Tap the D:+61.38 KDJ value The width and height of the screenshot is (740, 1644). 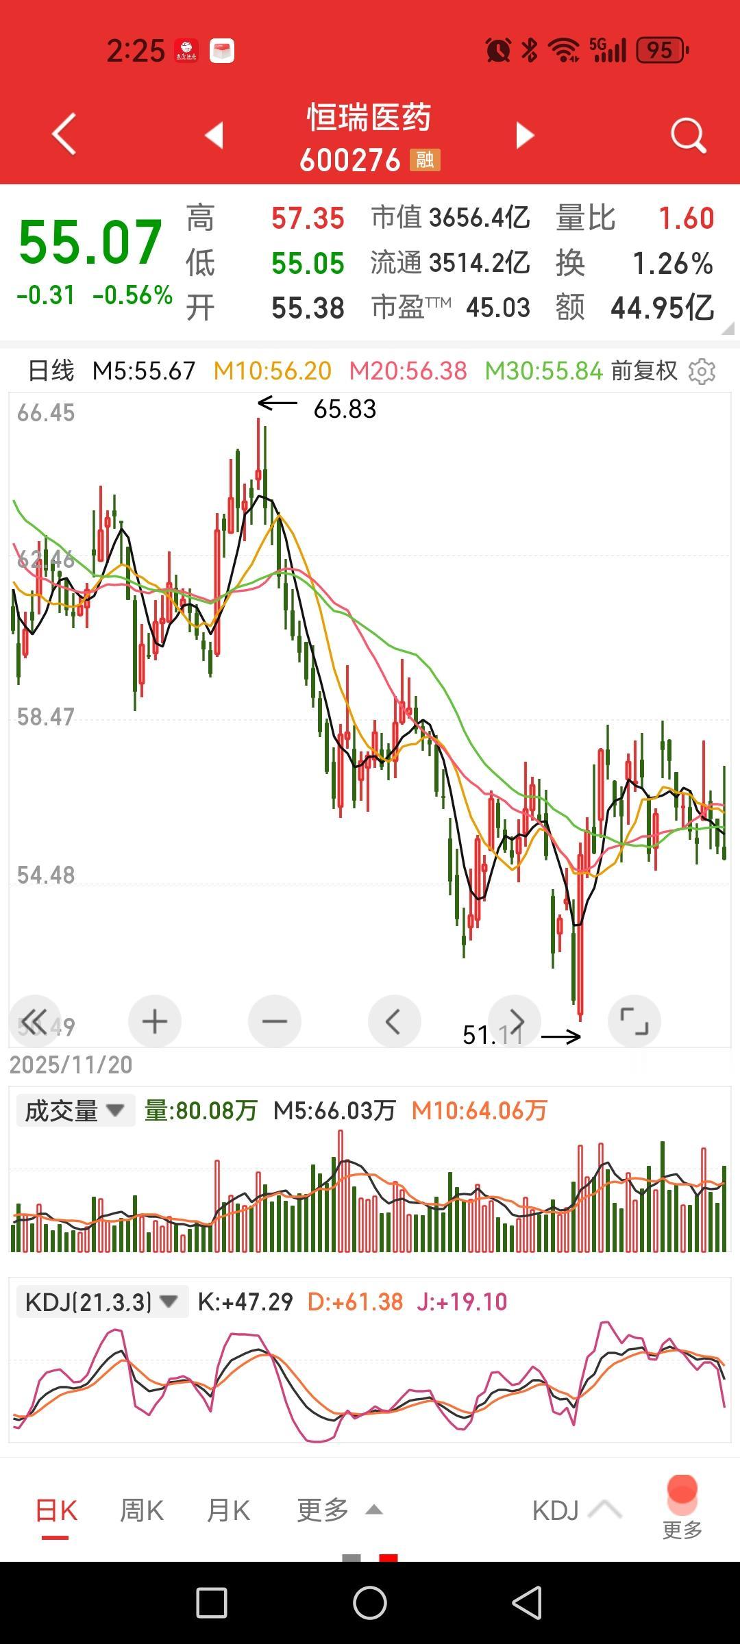click(x=355, y=1301)
